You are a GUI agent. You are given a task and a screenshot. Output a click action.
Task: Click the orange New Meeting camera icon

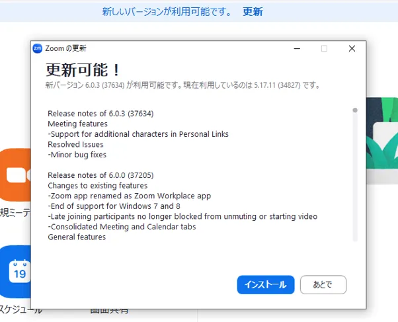coord(15,175)
